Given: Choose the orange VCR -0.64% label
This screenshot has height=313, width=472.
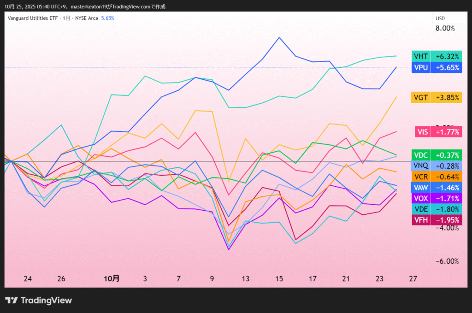Looking at the screenshot, I should tap(437, 176).
